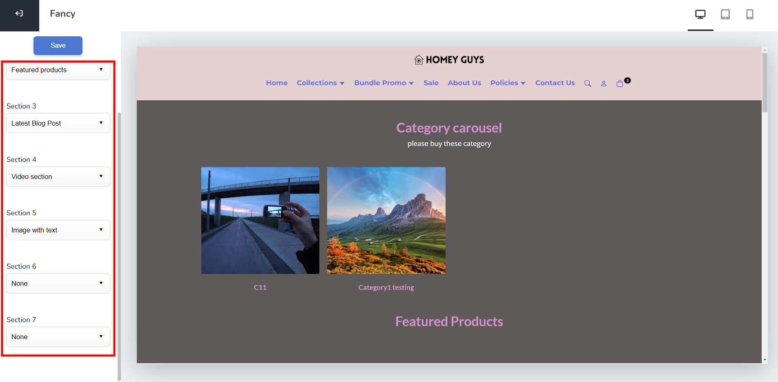Click the Featured Products heading
This screenshot has height=382, width=778.
click(449, 322)
